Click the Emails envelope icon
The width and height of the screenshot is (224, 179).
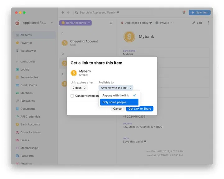click(x=17, y=140)
